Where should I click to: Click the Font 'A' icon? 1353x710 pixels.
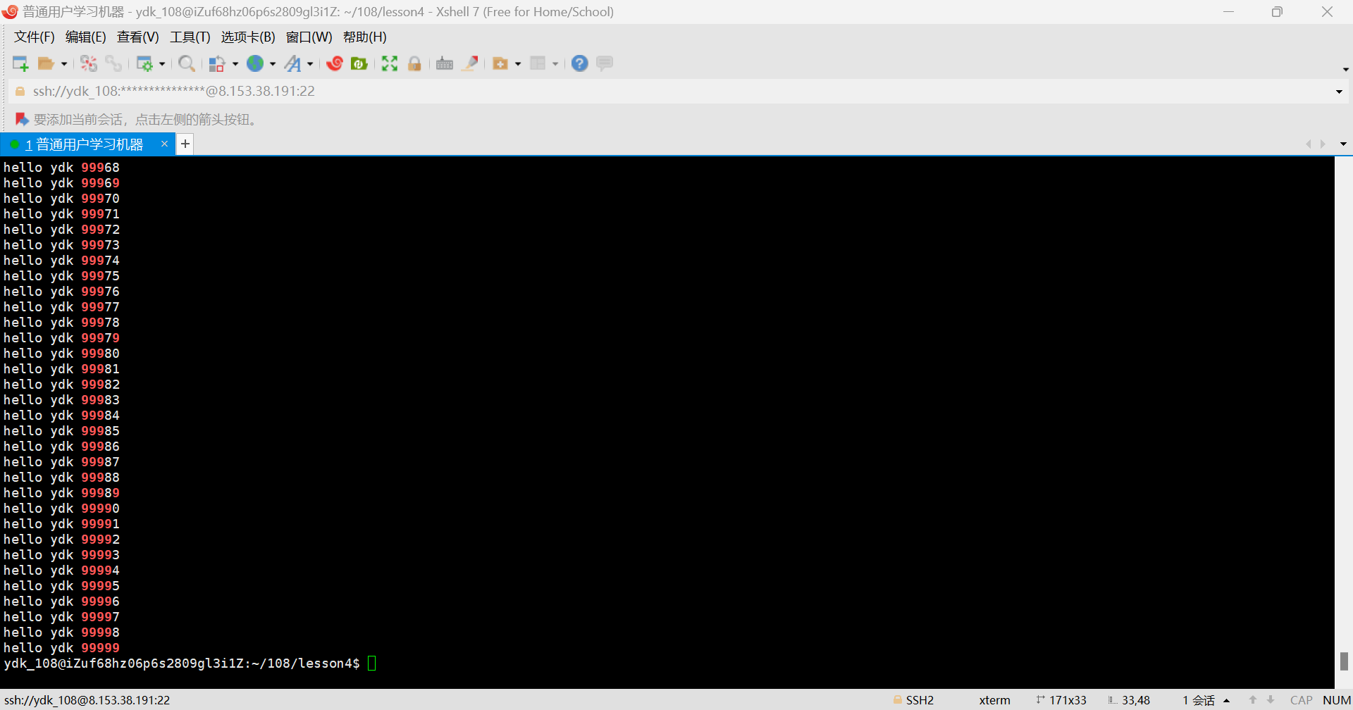292,64
